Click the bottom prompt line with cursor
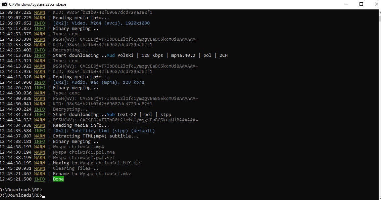The width and height of the screenshot is (381, 200). [21, 195]
